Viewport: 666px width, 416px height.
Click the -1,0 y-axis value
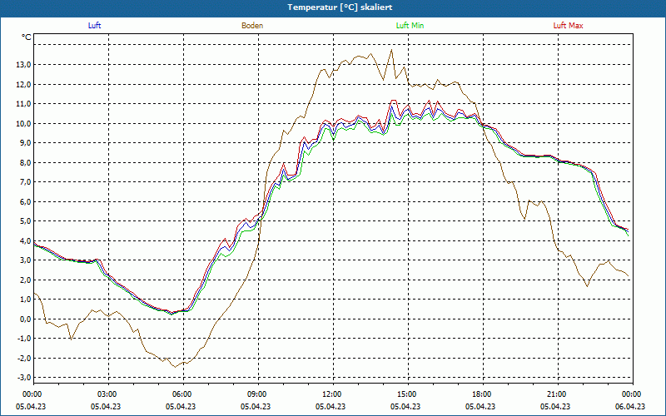(x=24, y=339)
